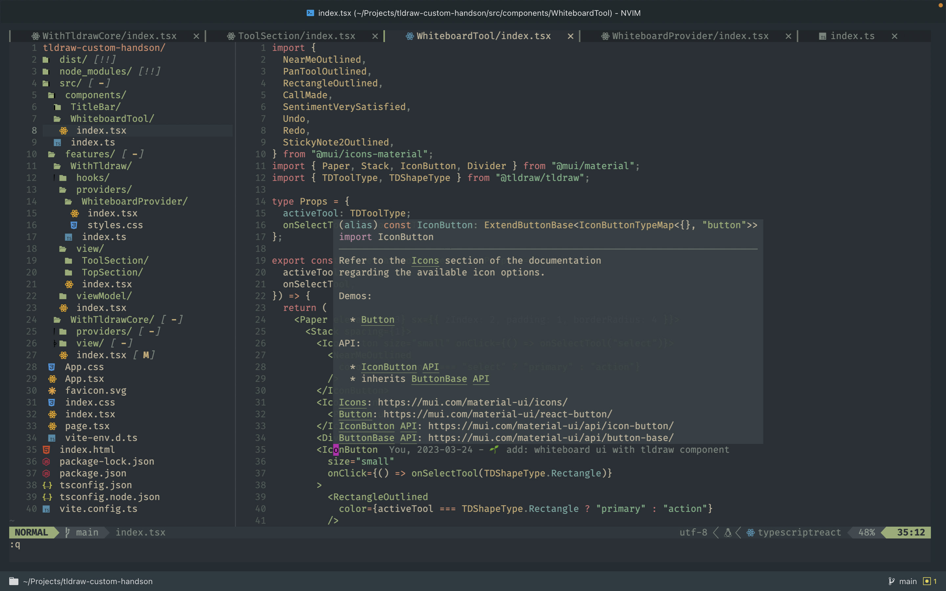Click the index.html HTML5 icon
The height and width of the screenshot is (591, 946).
tap(46, 449)
